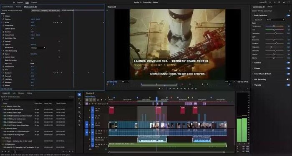Enable the HSL Secondary switch
Screen dimensions: 292x156
pyautogui.click(x=288, y=79)
